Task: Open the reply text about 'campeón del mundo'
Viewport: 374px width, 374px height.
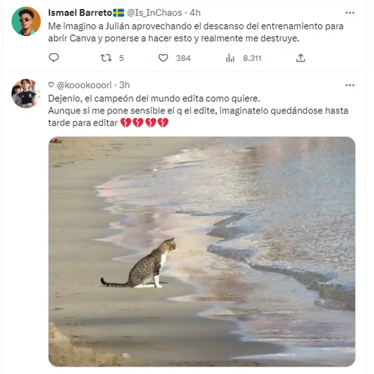Action: point(198,111)
